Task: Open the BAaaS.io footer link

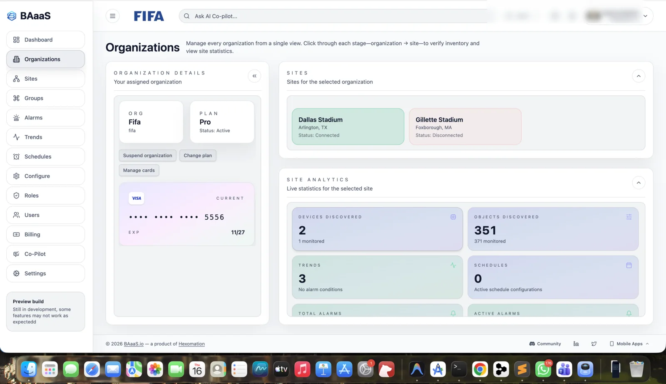Action: pos(134,344)
